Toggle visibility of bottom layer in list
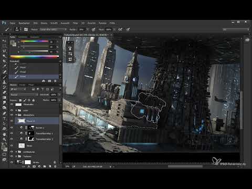Viewport: 252px width, 189px height. [12, 162]
